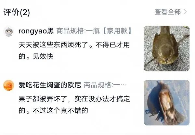
Task: Tap the ellipsis after the second review's spec
Action: [x=123, y=85]
